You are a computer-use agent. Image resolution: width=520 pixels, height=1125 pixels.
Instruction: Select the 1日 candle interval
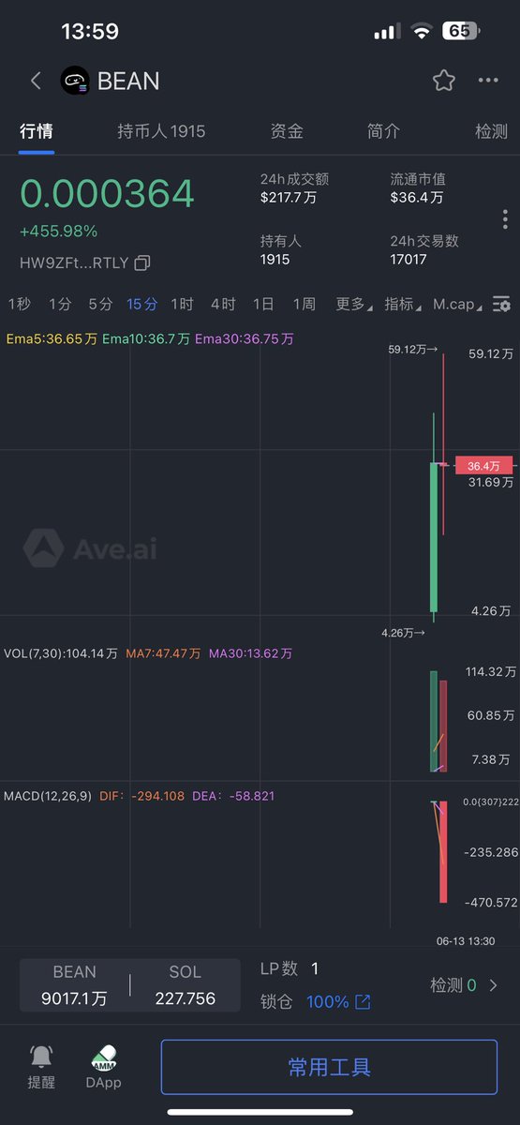tap(263, 304)
